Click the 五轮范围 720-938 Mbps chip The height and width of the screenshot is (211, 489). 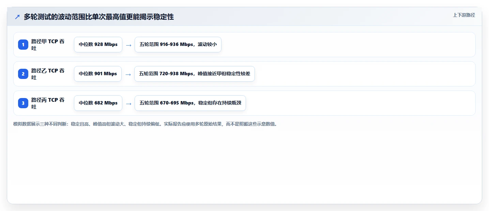pyautogui.click(x=195, y=74)
